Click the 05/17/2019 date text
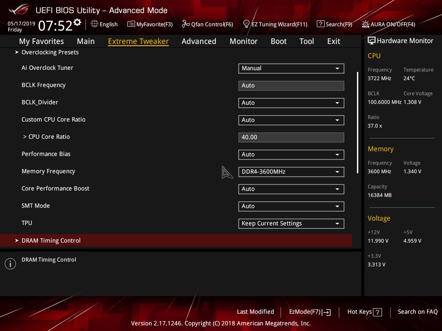The height and width of the screenshot is (331, 442). click(22, 23)
